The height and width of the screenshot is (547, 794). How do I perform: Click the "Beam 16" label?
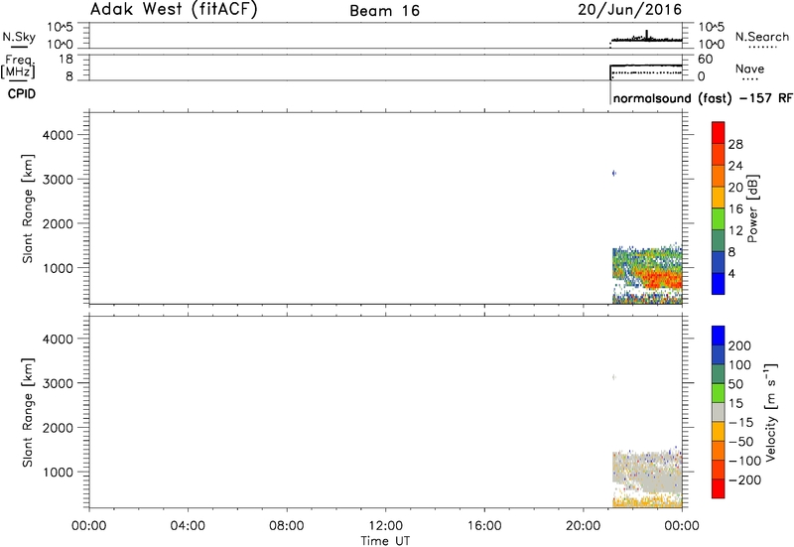(385, 11)
